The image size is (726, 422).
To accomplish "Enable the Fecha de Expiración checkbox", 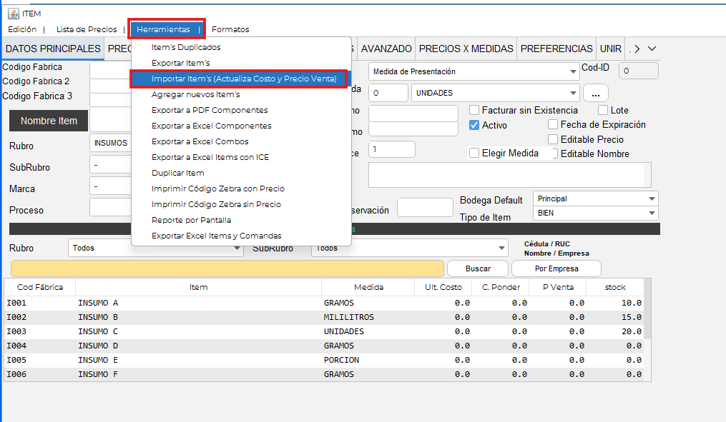I will (553, 125).
